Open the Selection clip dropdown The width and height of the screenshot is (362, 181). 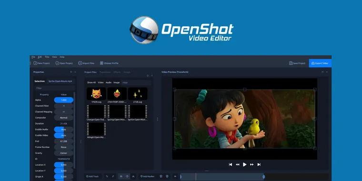coord(61,81)
